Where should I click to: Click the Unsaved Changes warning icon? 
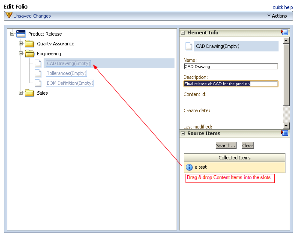[9, 15]
